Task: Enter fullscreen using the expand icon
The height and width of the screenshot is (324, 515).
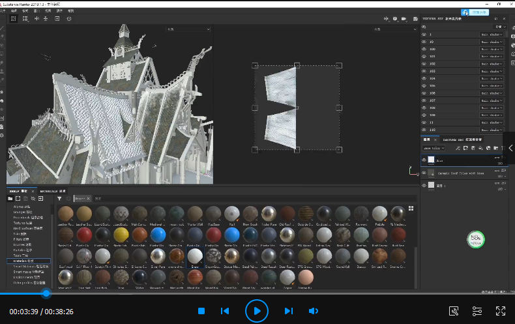Action: pyautogui.click(x=501, y=311)
